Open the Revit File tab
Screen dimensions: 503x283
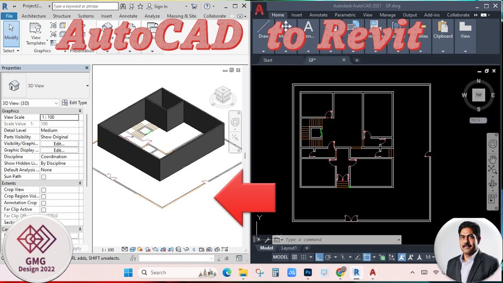click(x=9, y=16)
